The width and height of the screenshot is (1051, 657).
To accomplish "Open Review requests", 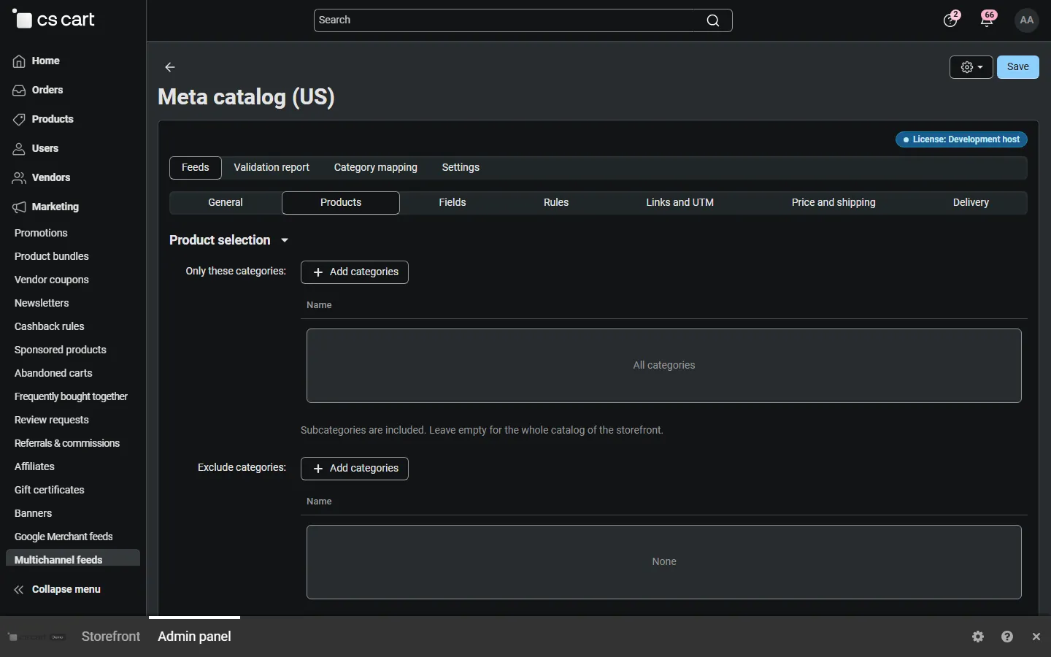I will 52,420.
